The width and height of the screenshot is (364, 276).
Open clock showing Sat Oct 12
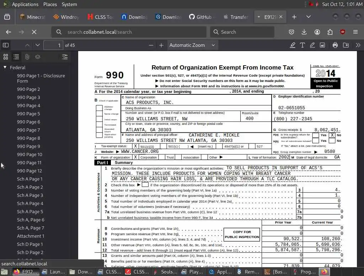coord(342,4)
